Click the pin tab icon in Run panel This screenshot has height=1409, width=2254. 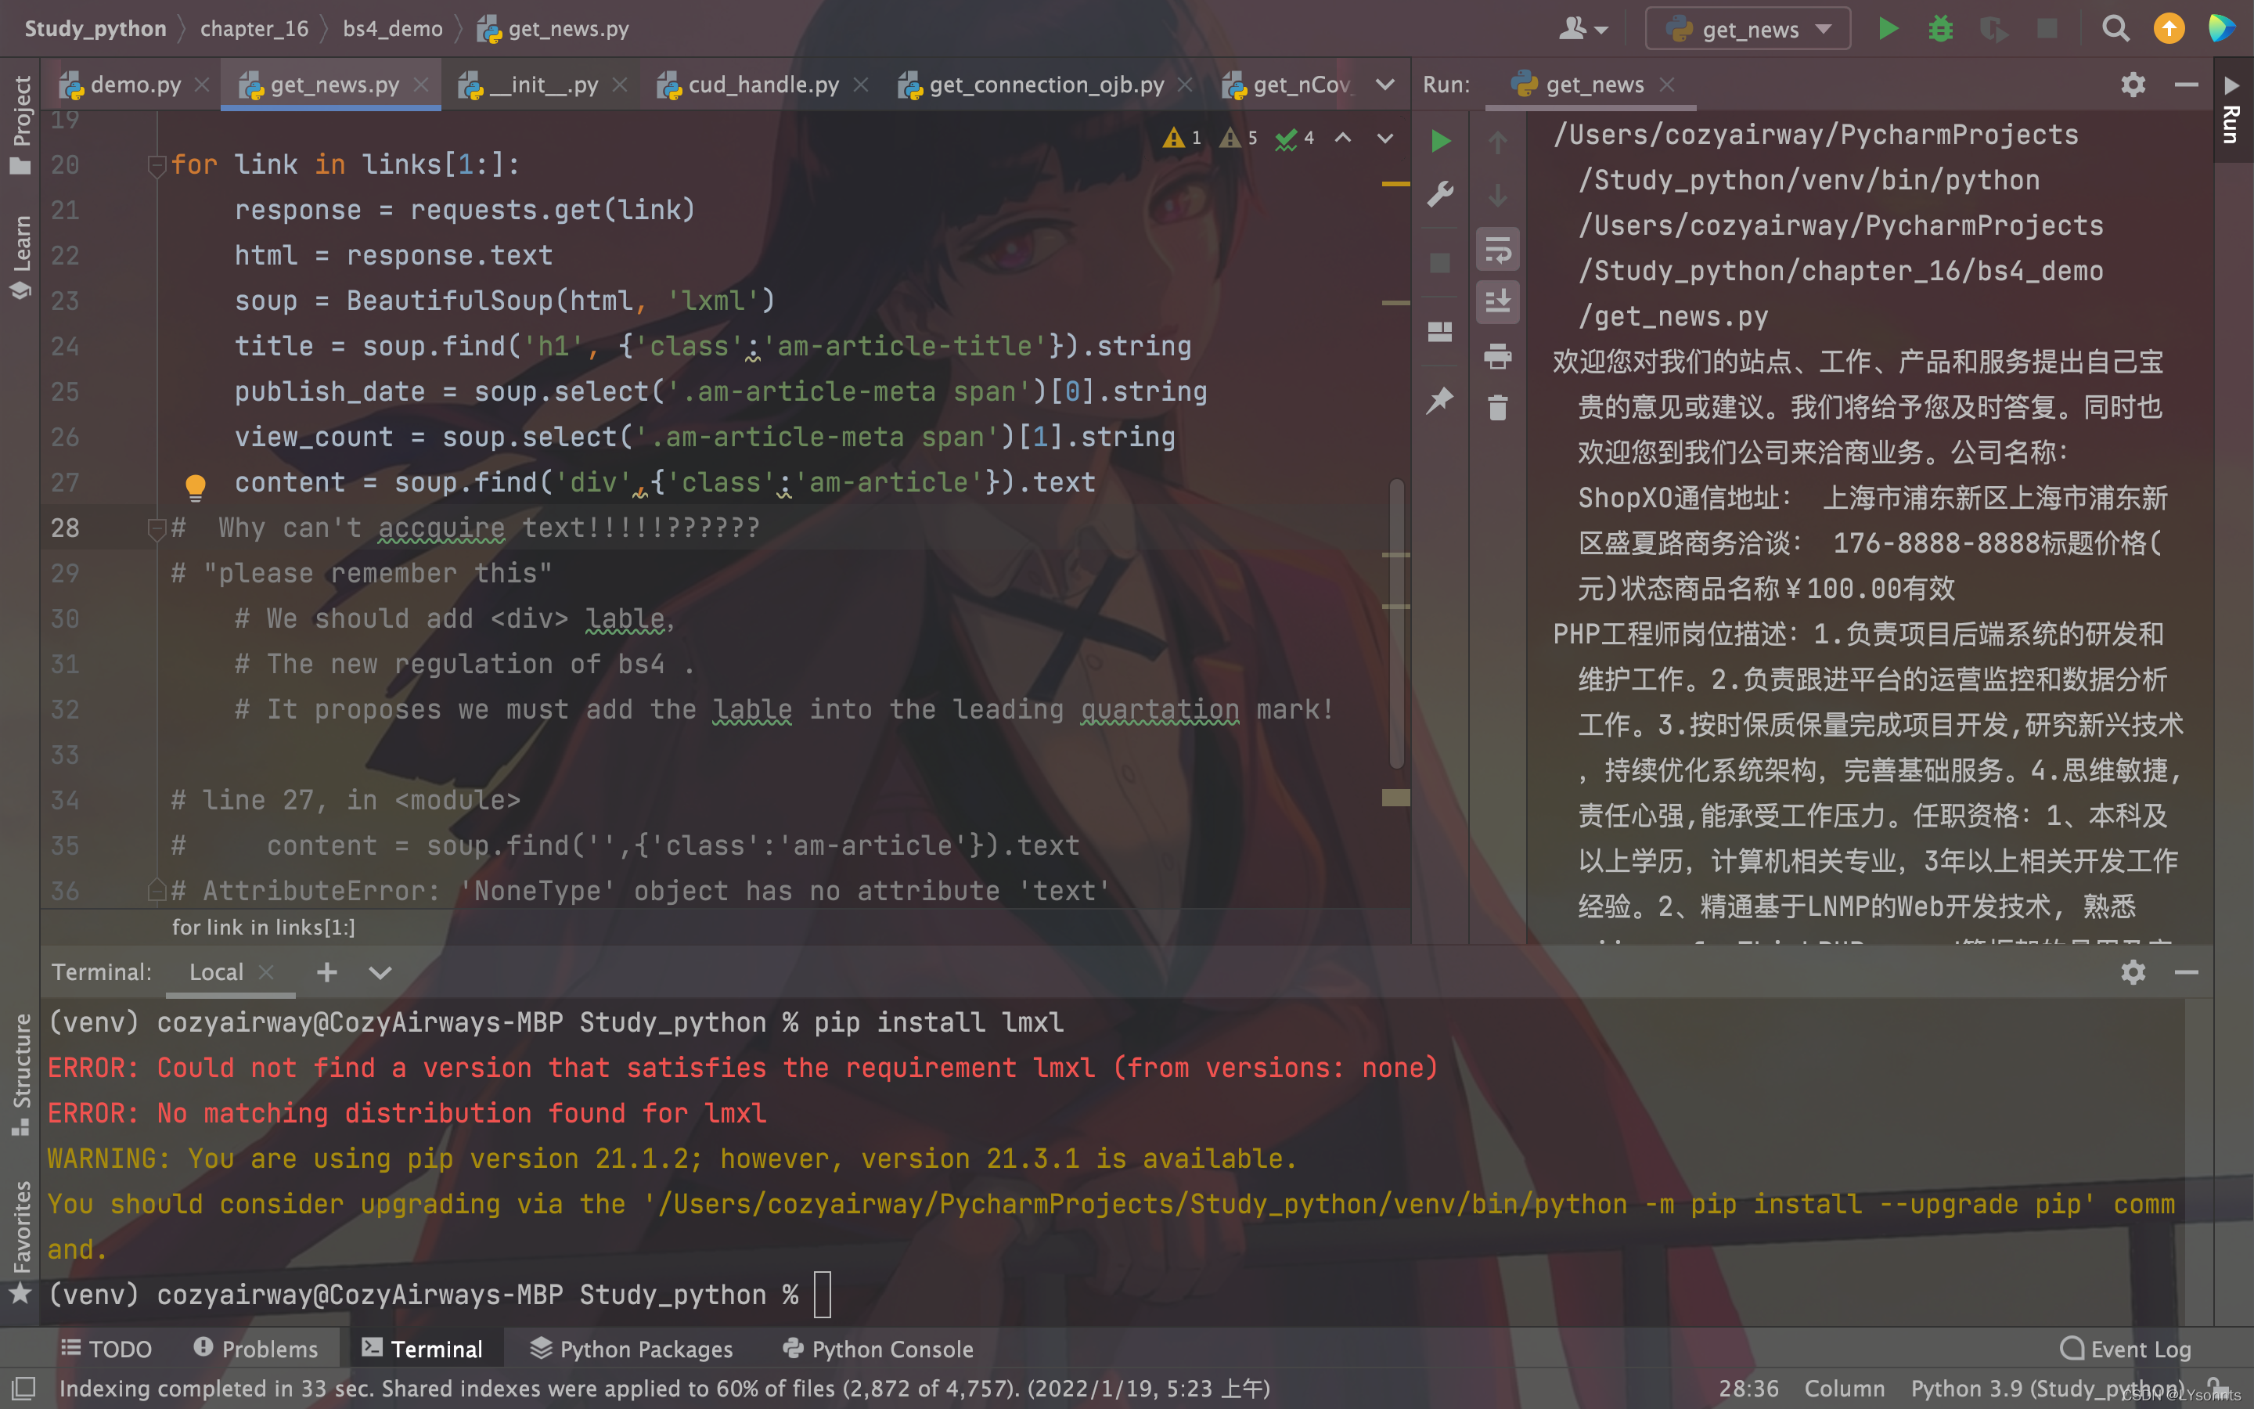coord(1440,401)
